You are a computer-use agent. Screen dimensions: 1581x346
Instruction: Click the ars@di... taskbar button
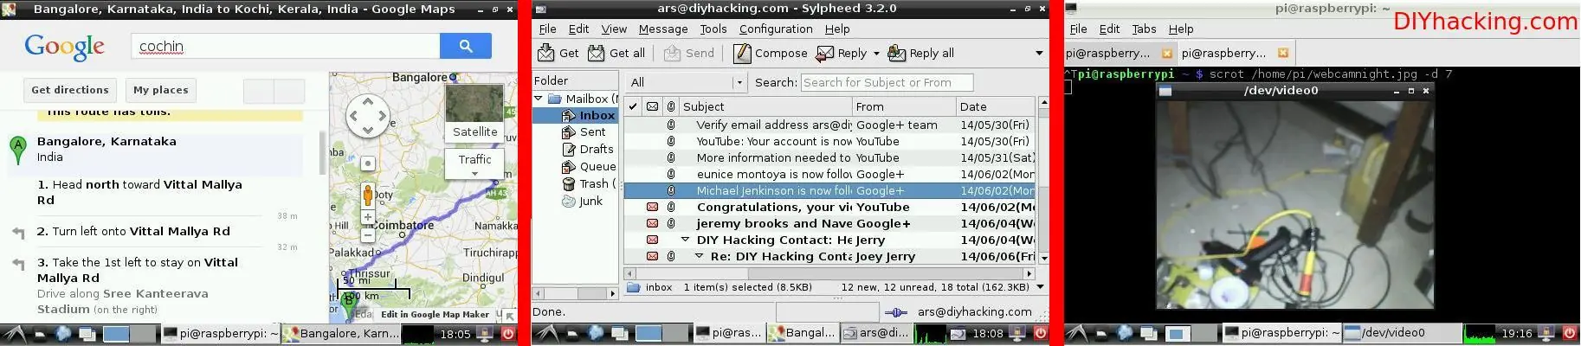click(876, 333)
